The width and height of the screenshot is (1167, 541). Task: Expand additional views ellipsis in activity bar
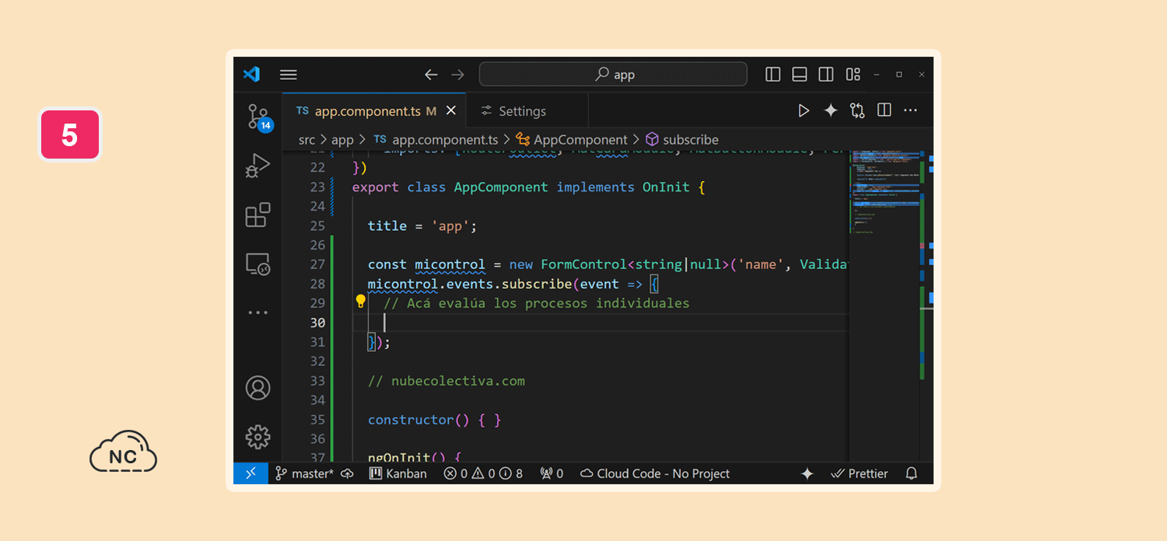point(258,312)
